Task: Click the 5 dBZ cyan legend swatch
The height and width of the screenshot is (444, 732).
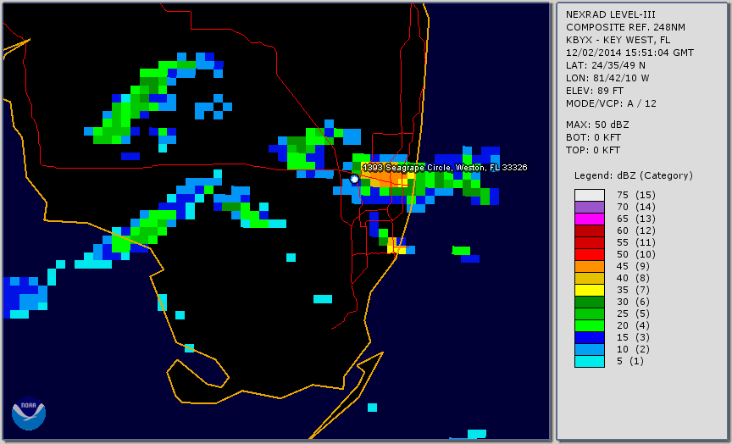Action: coord(589,361)
